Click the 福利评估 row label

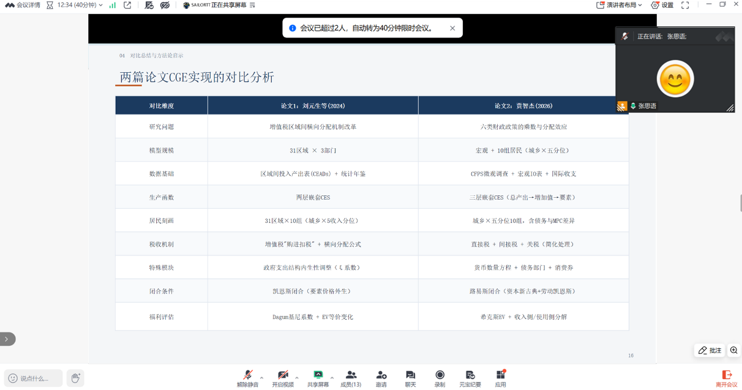[x=162, y=317]
